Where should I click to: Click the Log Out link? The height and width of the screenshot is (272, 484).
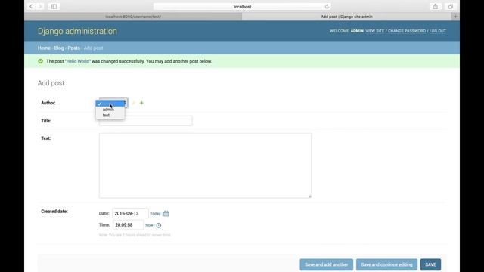[438, 31]
